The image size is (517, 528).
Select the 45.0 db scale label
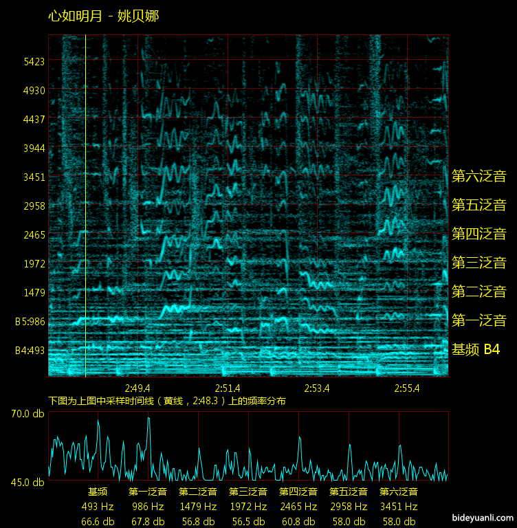pos(27,482)
